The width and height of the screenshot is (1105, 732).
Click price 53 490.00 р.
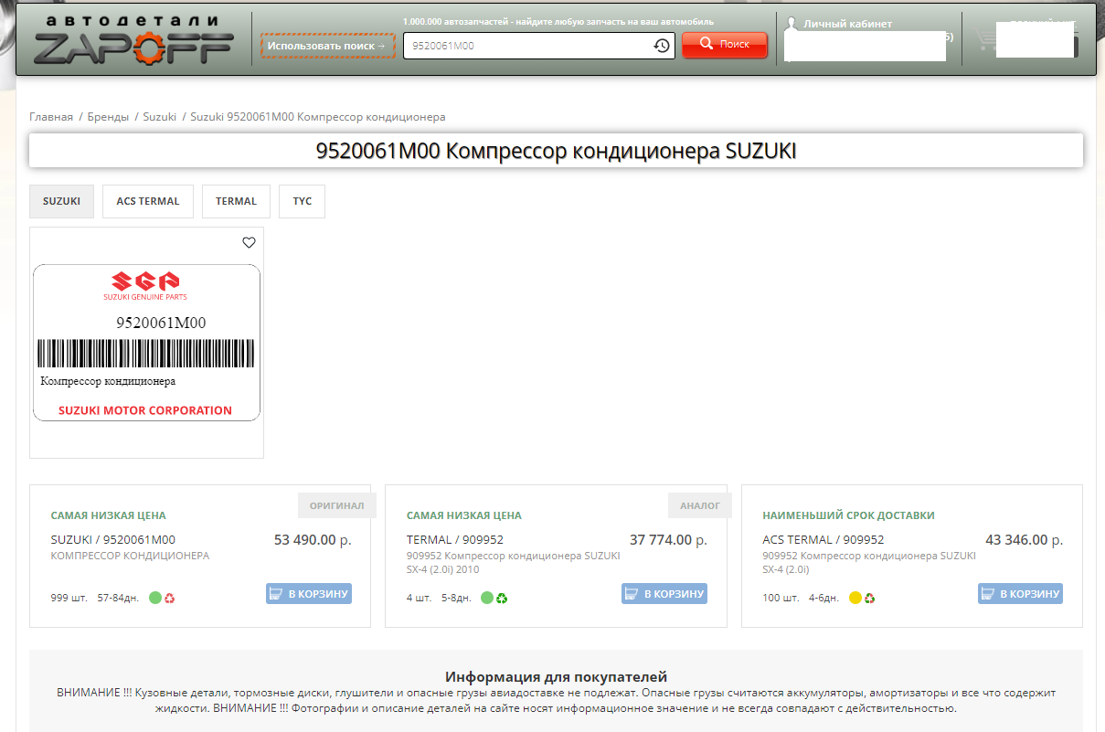[x=313, y=540]
